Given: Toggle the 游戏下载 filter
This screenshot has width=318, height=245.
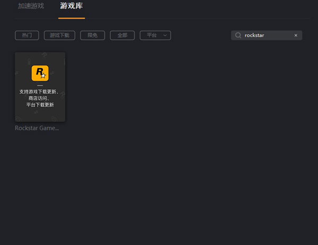Looking at the screenshot, I should [59, 35].
